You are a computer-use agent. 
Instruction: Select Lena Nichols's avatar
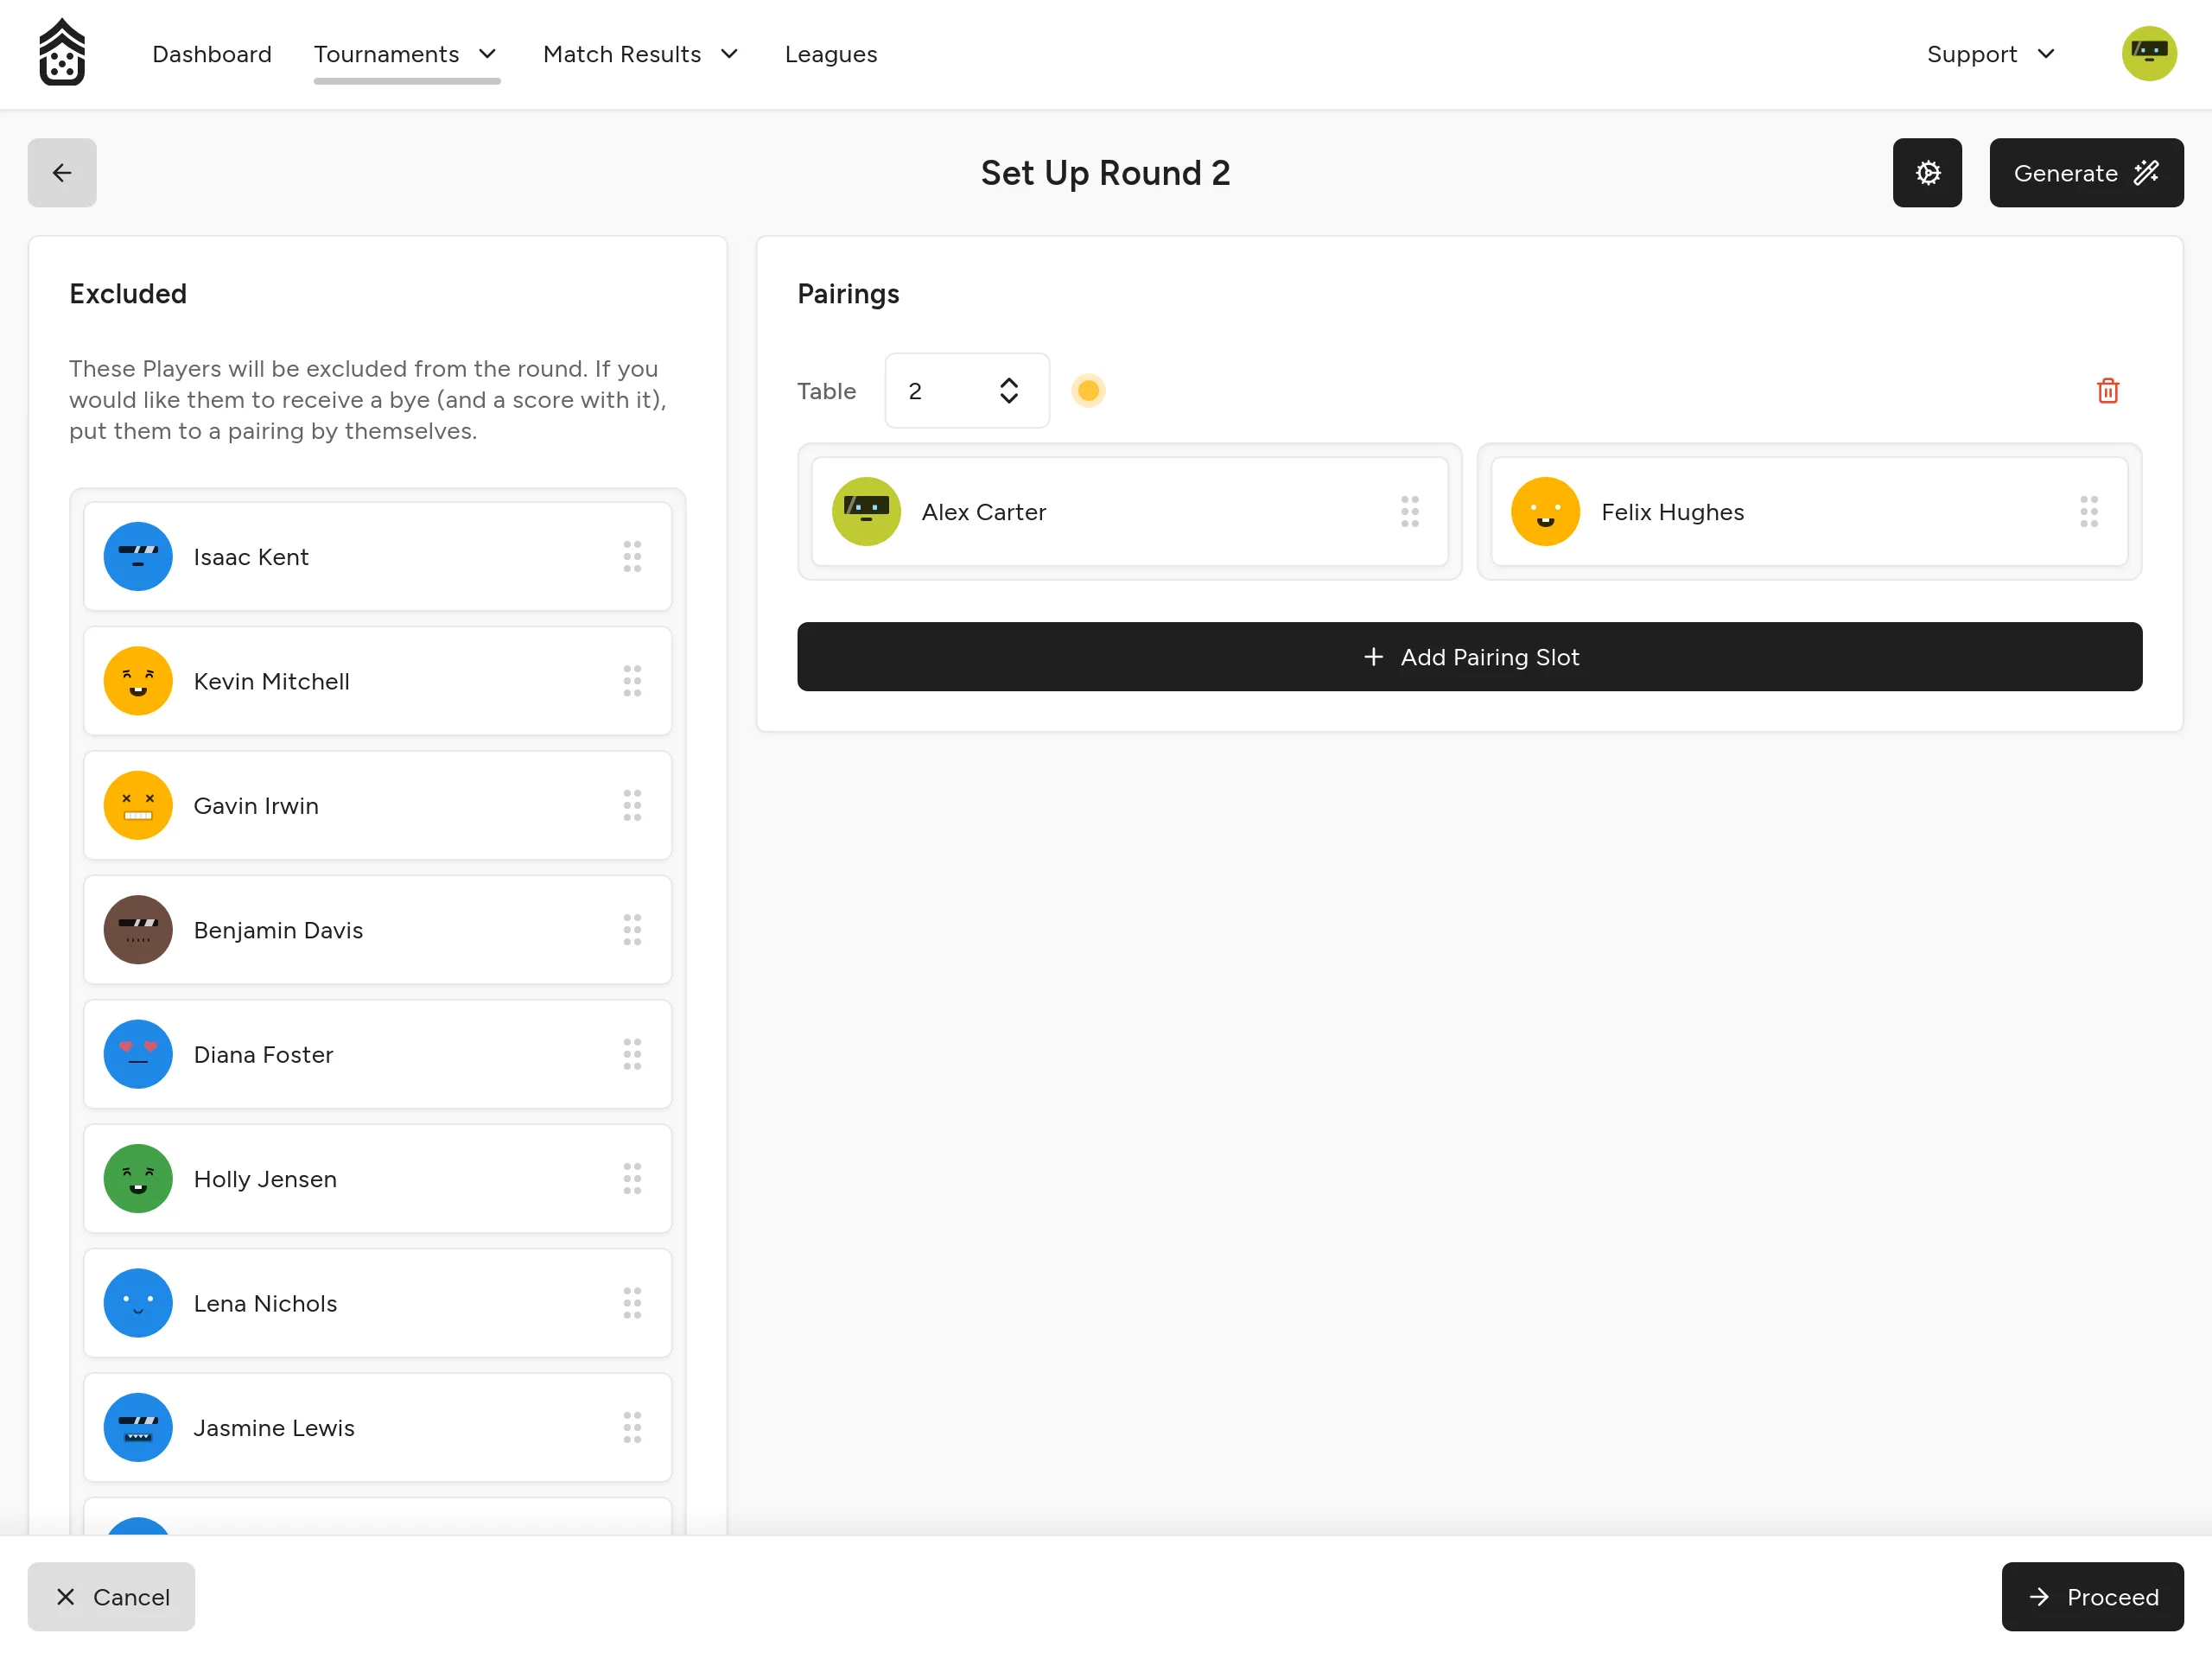[138, 1303]
